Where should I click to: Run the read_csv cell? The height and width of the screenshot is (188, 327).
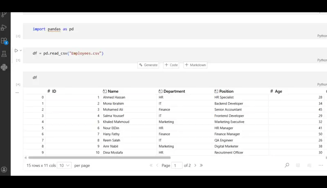(16, 50)
